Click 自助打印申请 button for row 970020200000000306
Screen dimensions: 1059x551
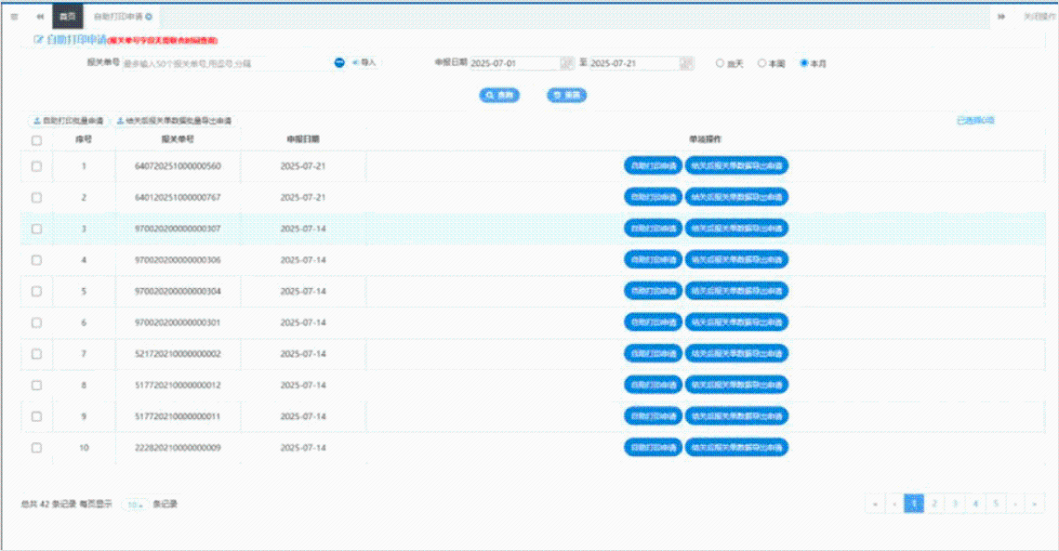[x=653, y=259]
